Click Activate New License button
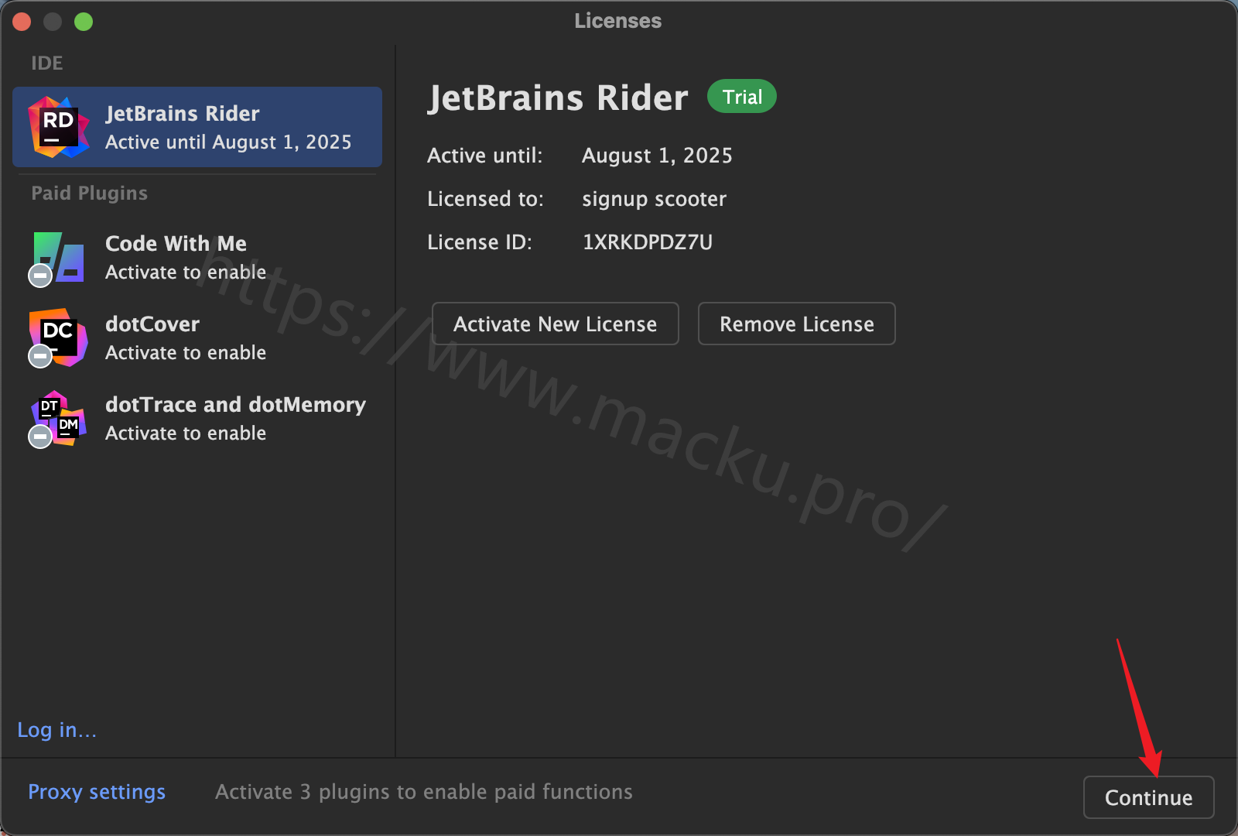Screen dimensions: 1238x836 pyautogui.click(x=555, y=324)
